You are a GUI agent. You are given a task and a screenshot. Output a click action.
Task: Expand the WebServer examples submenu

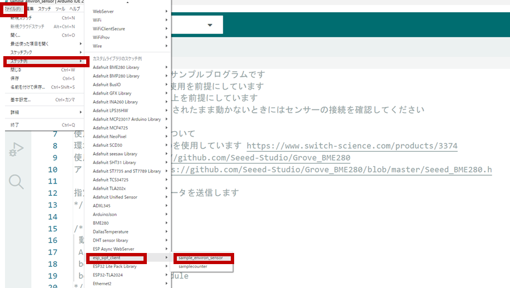128,11
